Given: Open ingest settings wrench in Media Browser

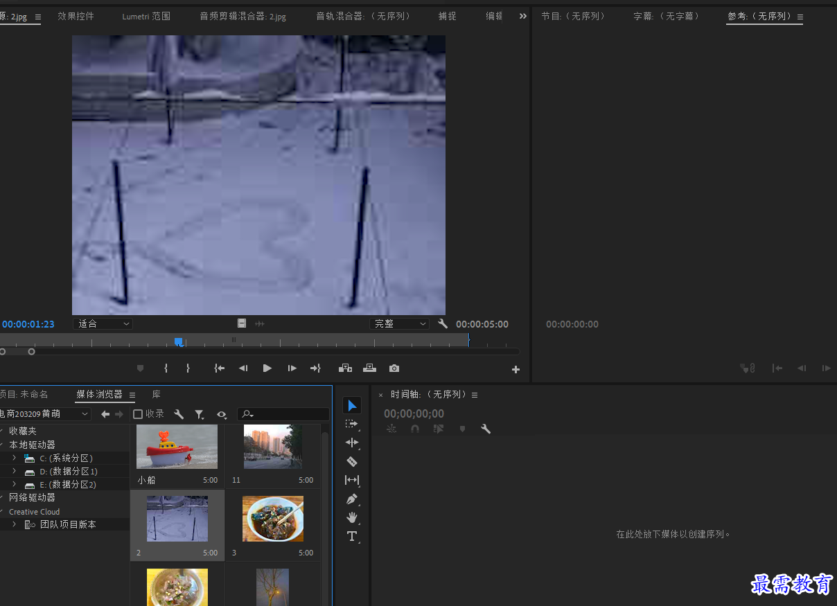Looking at the screenshot, I should [x=179, y=414].
